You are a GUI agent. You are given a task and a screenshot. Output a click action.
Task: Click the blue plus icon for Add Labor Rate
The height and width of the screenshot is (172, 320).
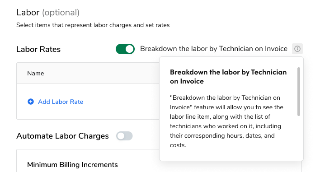tap(31, 102)
